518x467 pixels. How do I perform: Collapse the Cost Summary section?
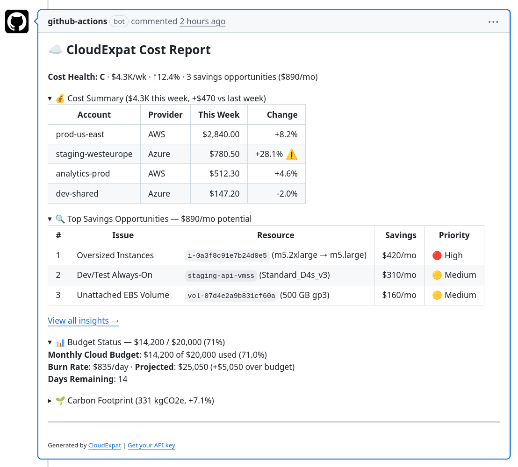(x=50, y=99)
